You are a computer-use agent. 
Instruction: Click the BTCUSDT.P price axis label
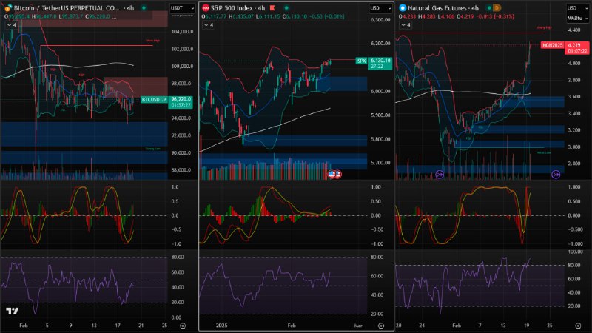[x=154, y=100]
